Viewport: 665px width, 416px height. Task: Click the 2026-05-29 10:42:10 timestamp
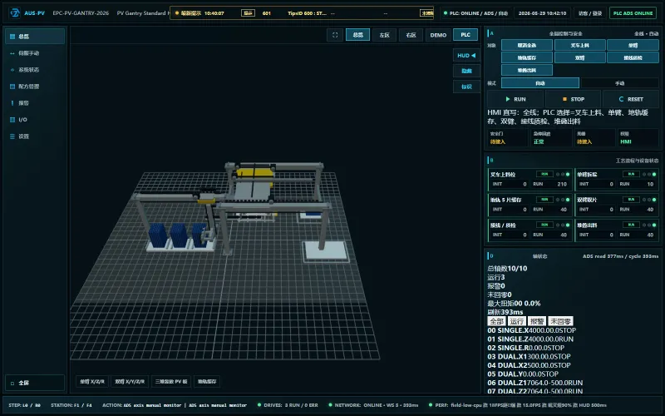pyautogui.click(x=542, y=13)
